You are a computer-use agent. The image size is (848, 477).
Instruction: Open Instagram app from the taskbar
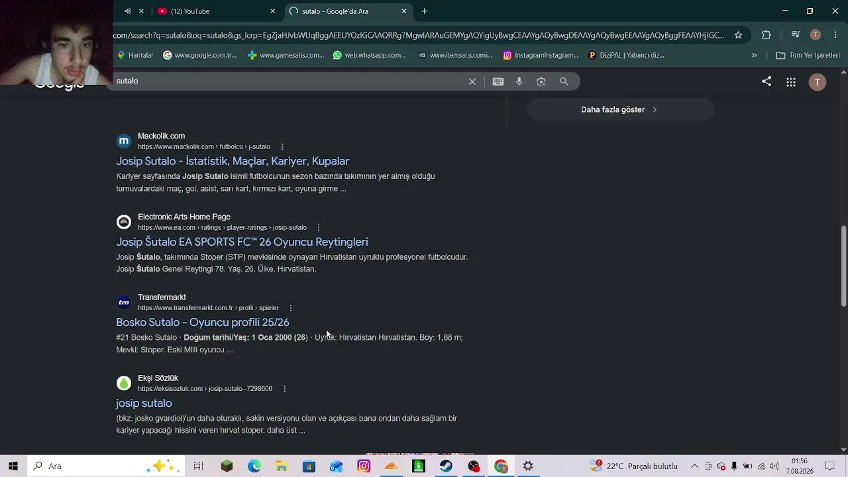tap(364, 466)
